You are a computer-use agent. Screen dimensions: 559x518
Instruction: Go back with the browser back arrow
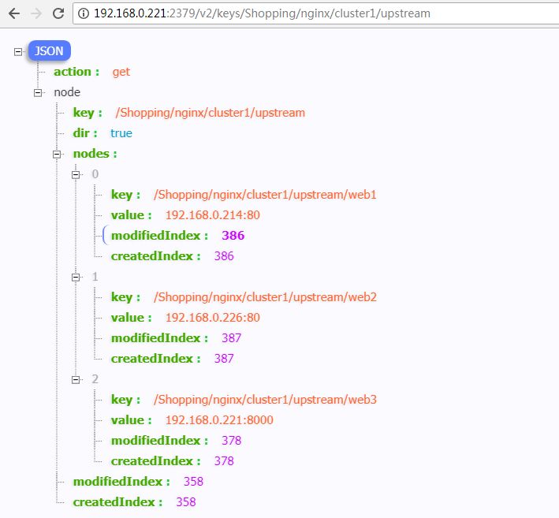(14, 13)
